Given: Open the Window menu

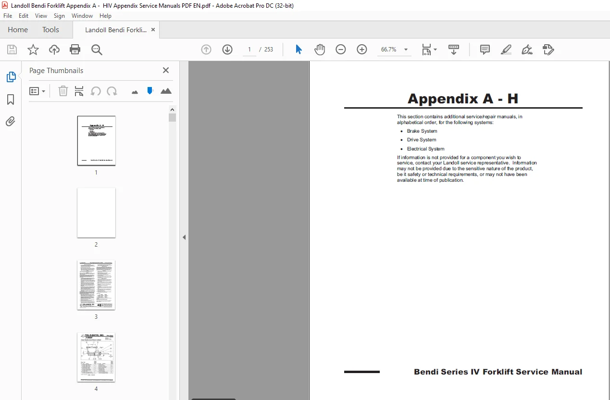Looking at the screenshot, I should [82, 16].
